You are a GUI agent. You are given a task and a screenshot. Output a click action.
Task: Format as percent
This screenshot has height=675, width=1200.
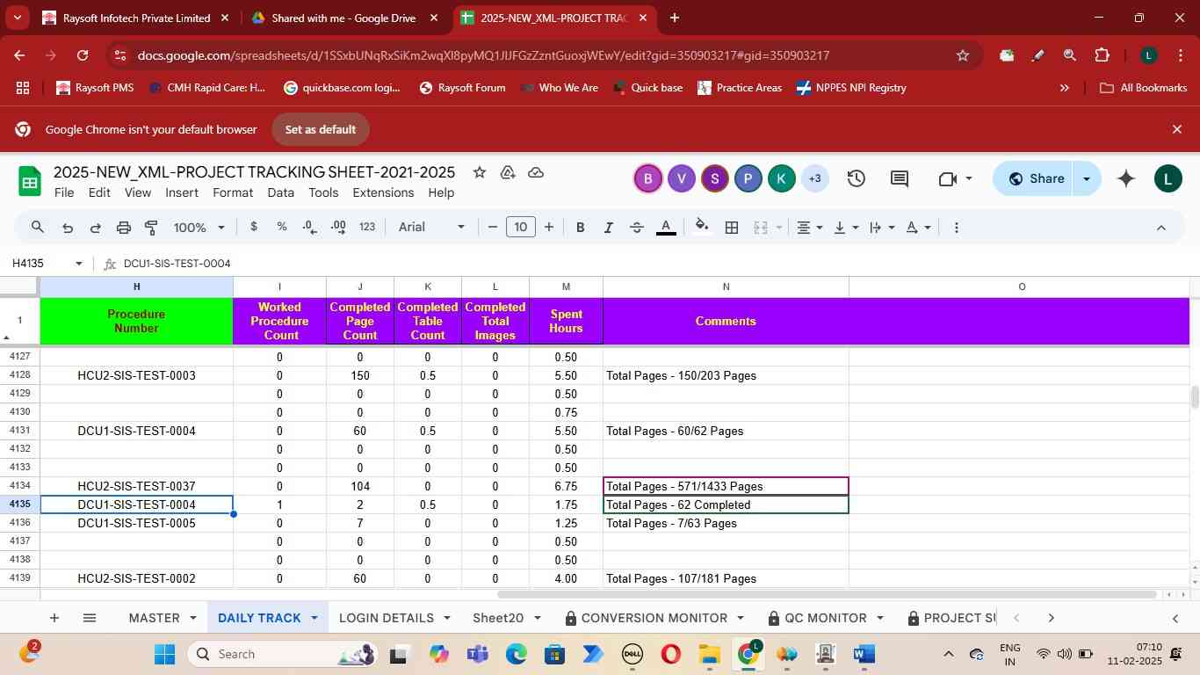(282, 227)
